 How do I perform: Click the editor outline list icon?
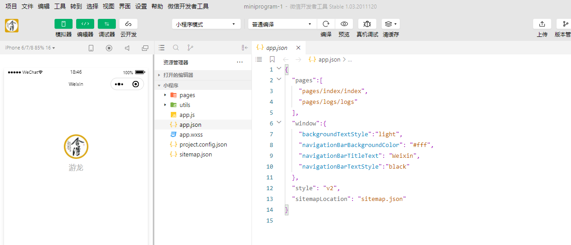[259, 59]
